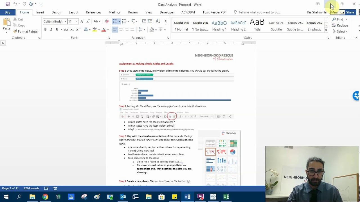Copy the selection to clipboard
This screenshot has width=360, height=202.
click(19, 26)
